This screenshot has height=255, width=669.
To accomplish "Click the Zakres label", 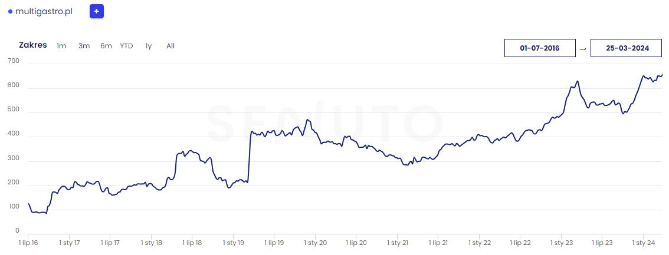I will click(x=33, y=45).
